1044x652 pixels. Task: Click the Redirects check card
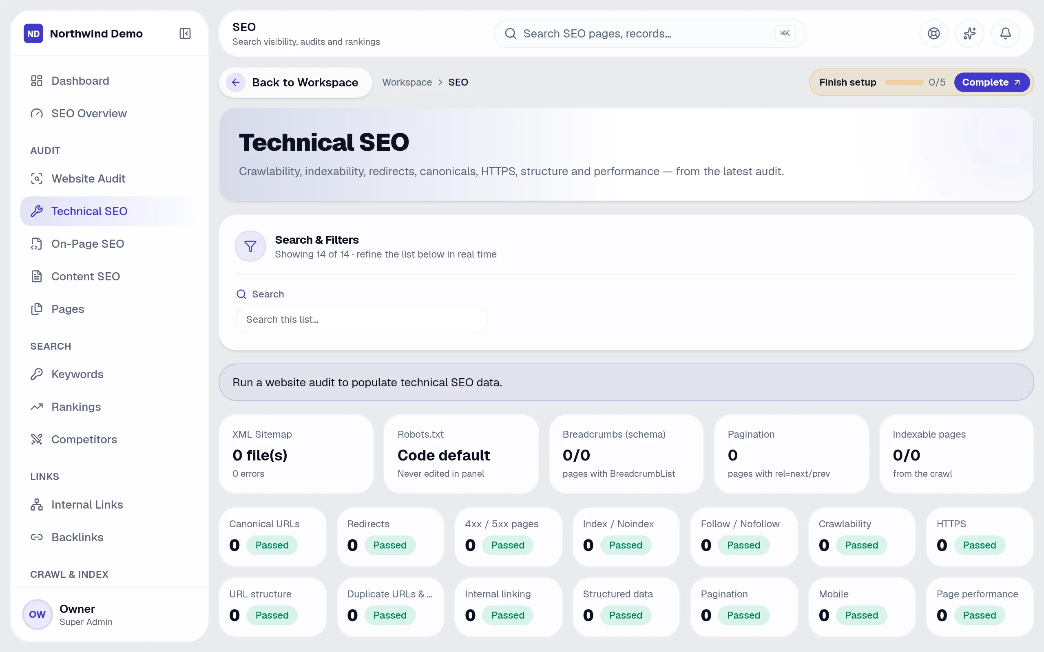(x=390, y=537)
